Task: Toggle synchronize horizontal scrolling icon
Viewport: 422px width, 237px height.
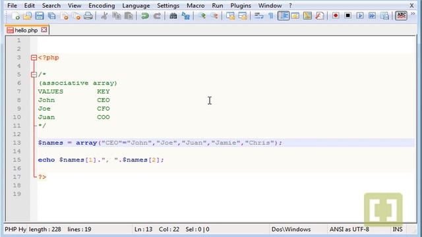Action: (243, 16)
